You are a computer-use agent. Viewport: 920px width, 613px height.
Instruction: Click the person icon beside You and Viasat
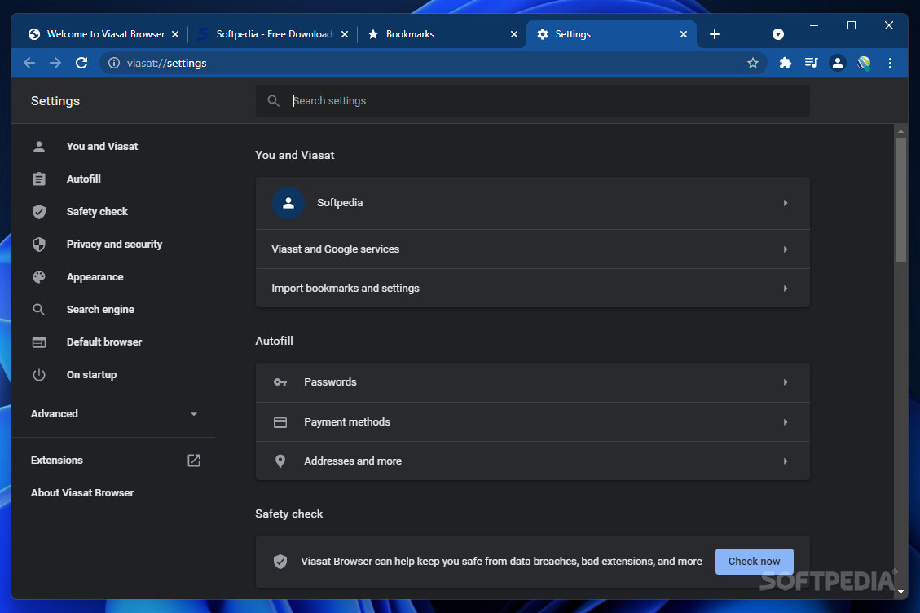tap(39, 147)
